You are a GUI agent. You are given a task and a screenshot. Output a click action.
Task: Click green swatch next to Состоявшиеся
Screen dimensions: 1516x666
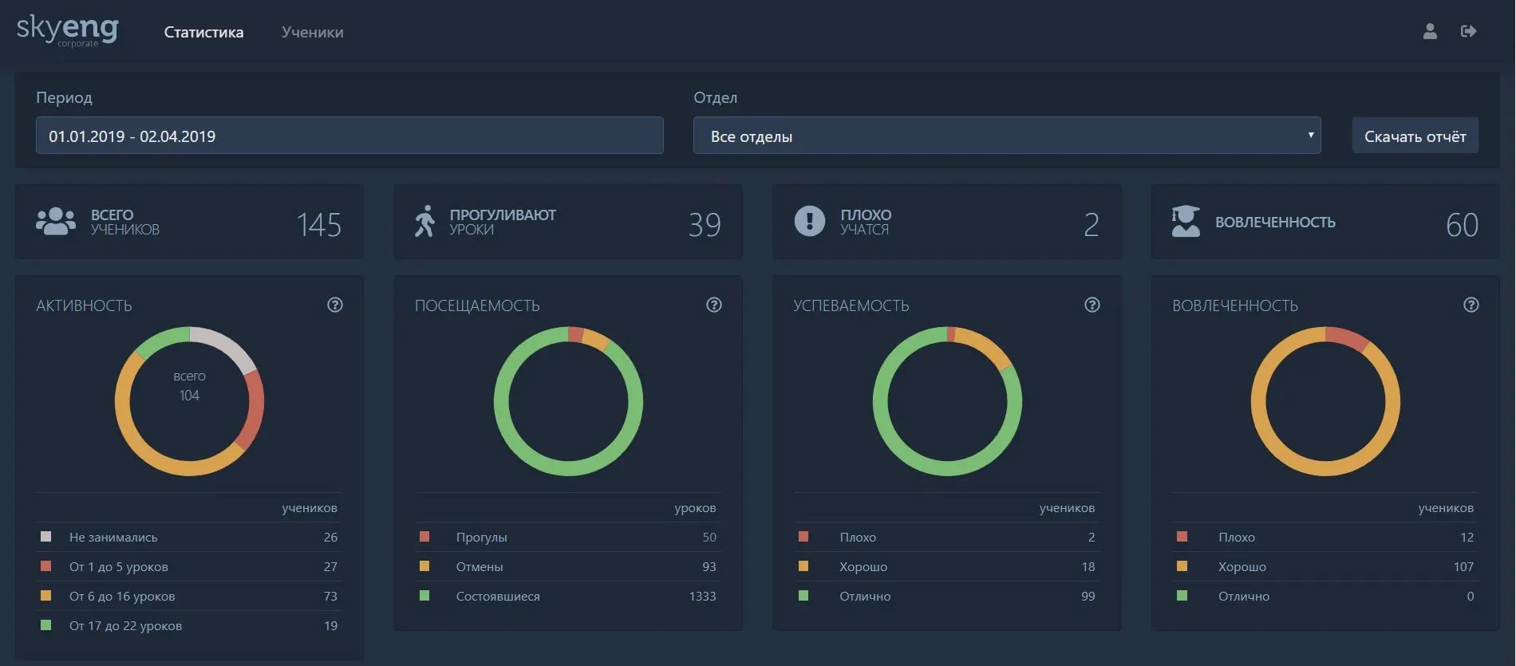click(424, 596)
